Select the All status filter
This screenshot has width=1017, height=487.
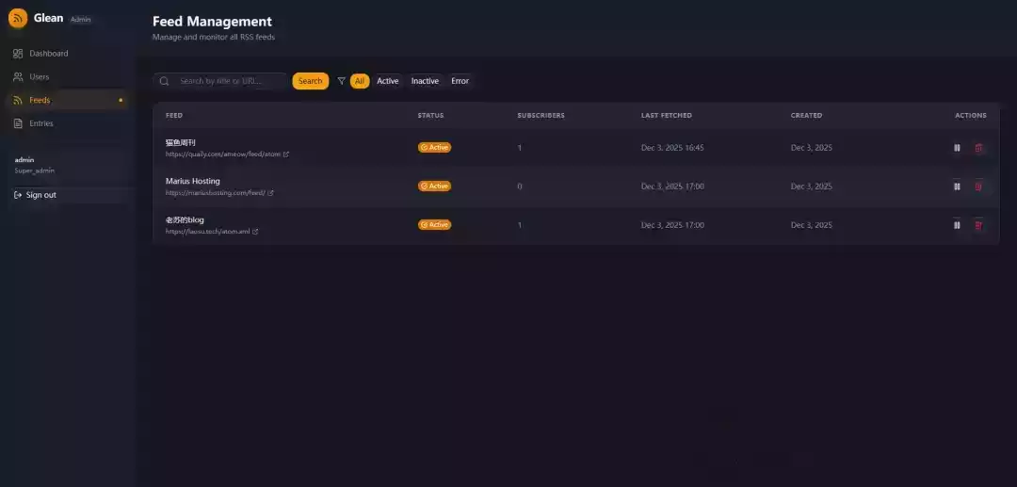pos(360,81)
